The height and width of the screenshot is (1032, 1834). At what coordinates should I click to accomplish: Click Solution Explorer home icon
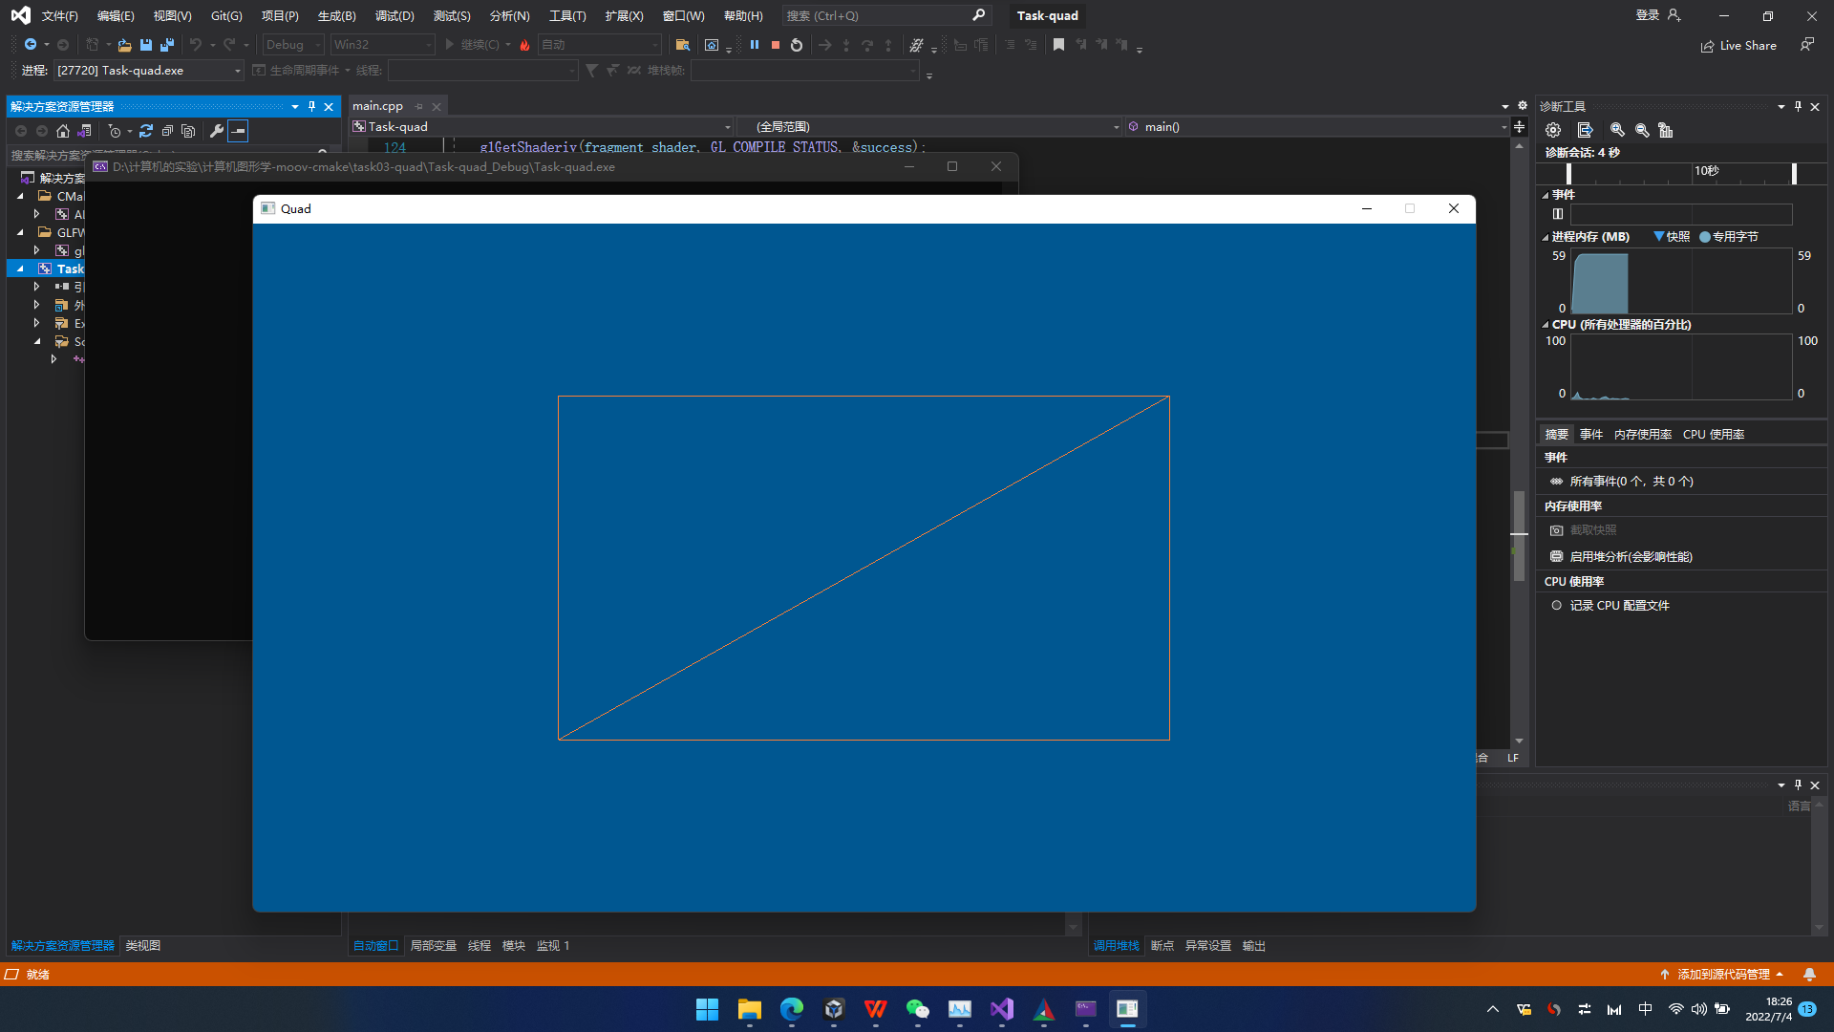click(63, 131)
